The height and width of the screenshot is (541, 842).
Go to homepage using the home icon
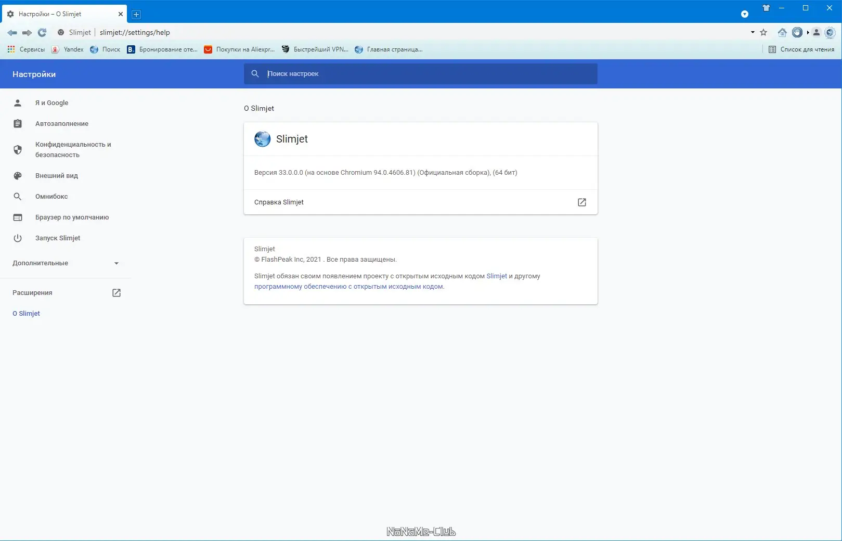click(783, 32)
